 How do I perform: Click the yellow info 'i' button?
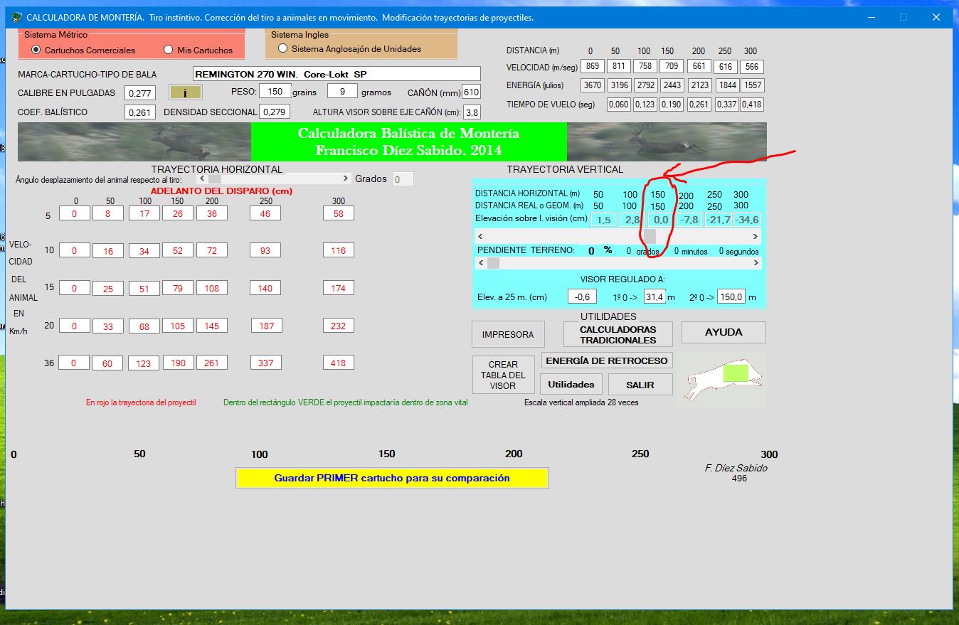[x=185, y=92]
